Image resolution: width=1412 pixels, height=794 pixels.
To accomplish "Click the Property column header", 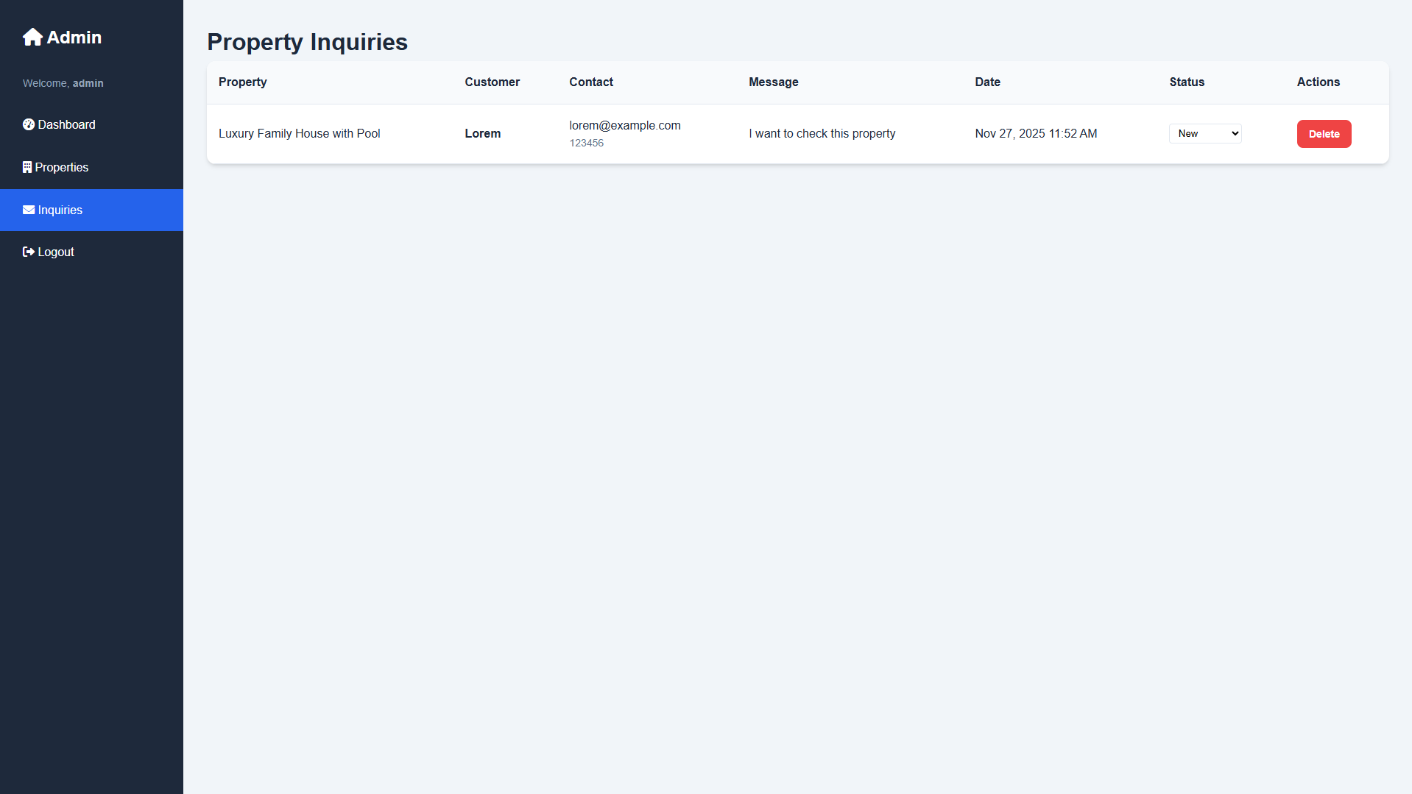I will coord(242,82).
